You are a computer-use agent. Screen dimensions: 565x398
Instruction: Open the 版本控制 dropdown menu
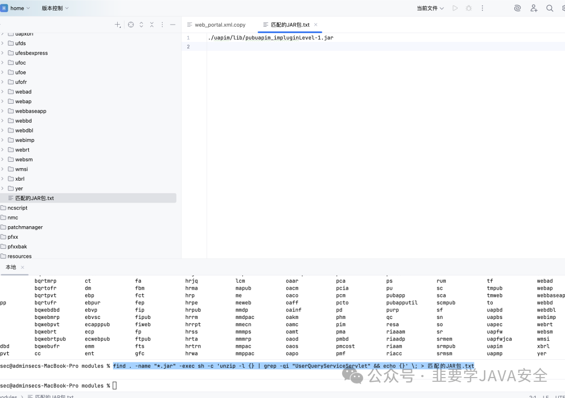pos(55,8)
